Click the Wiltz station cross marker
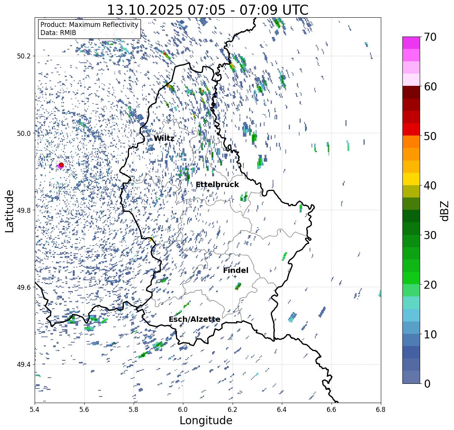Image resolution: width=454 pixels, height=430 pixels. (166, 145)
